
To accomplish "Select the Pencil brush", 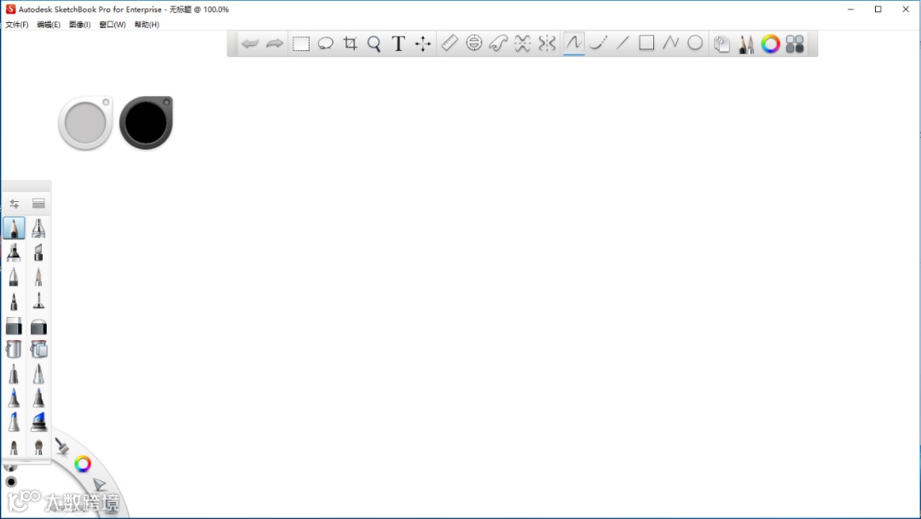I will (x=14, y=228).
